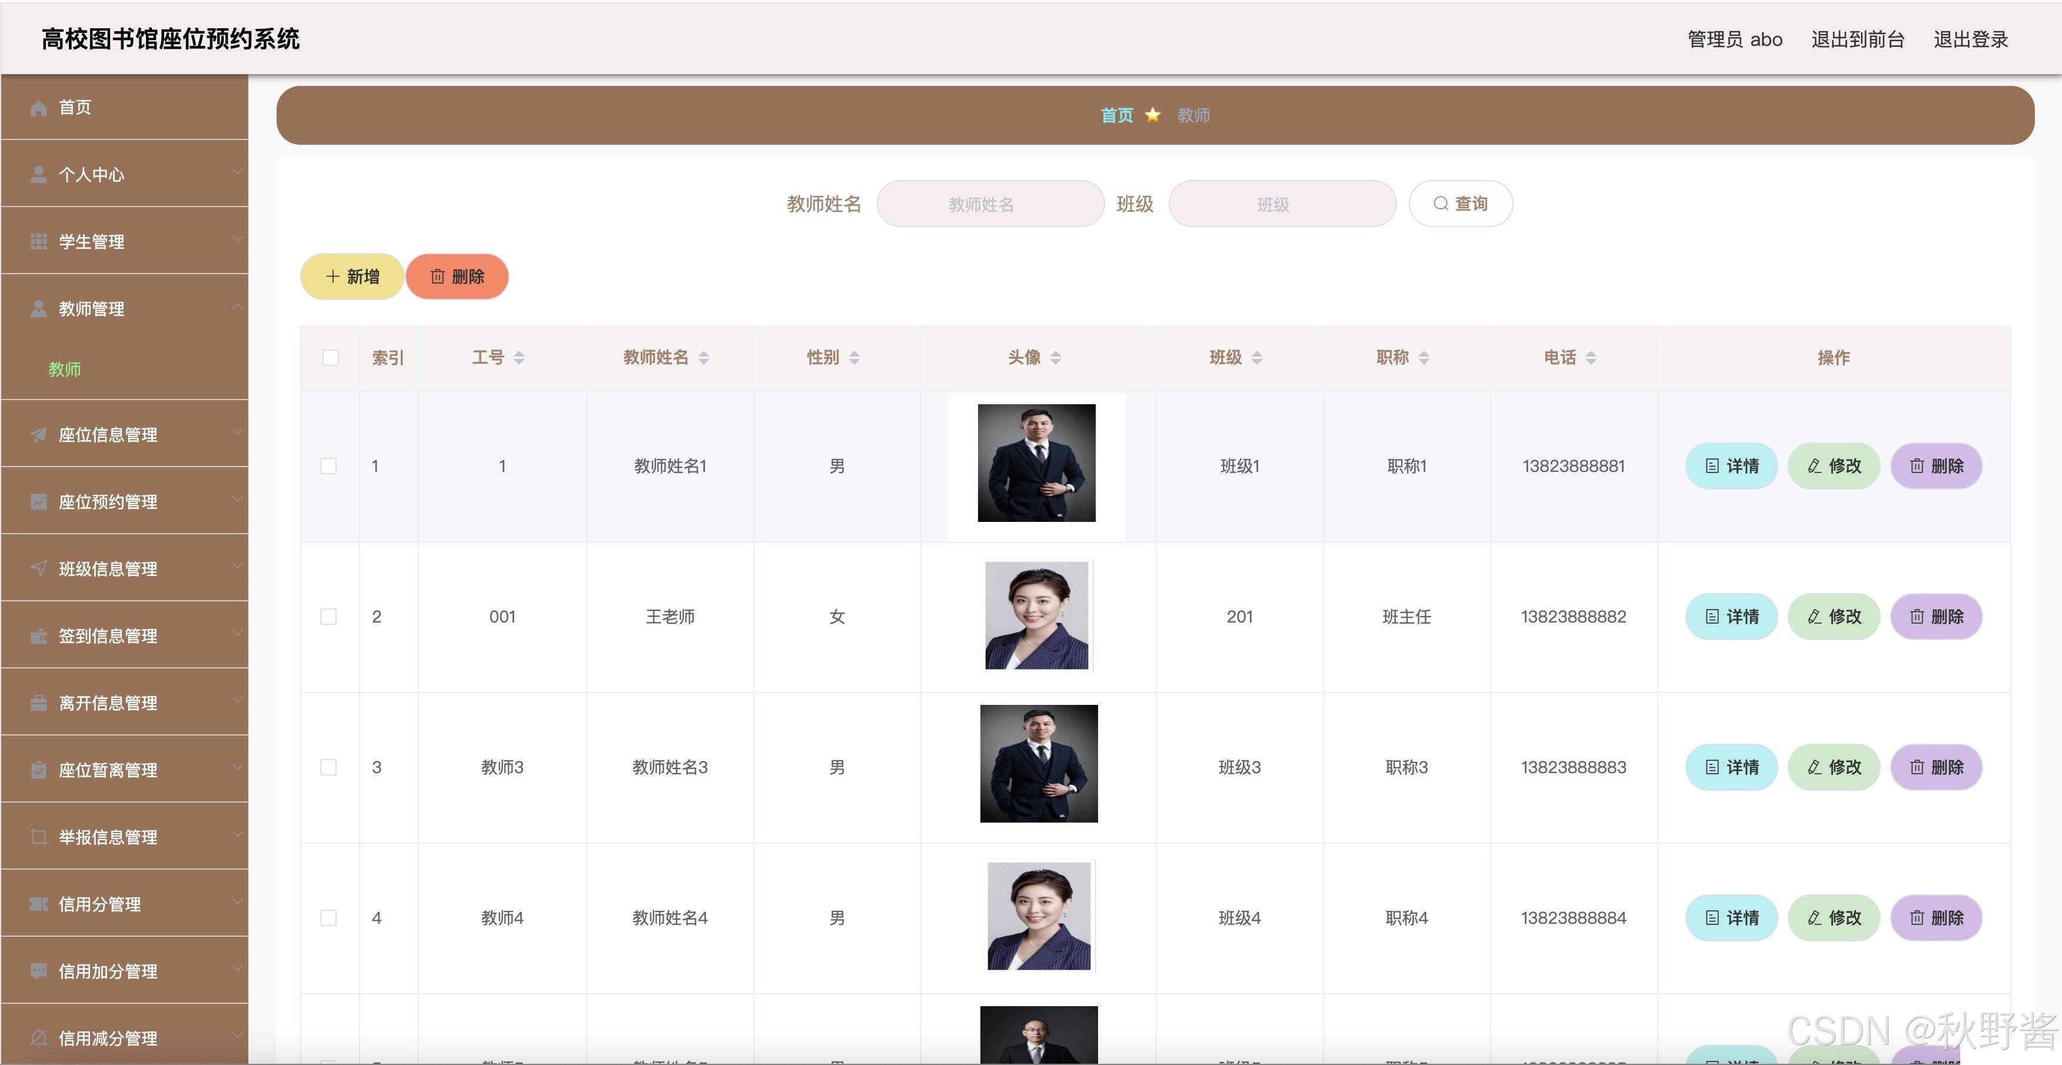The height and width of the screenshot is (1065, 2062).
Task: Select the checkbox for 教师姓名3 row
Action: pos(328,767)
